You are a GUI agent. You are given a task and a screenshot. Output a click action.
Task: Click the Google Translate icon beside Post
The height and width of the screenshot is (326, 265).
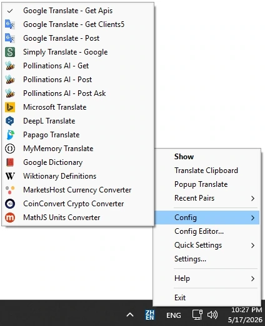coord(10,38)
